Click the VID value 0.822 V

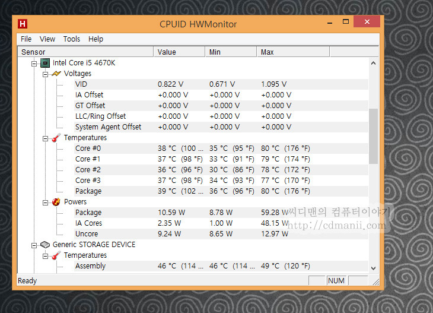coord(171,84)
